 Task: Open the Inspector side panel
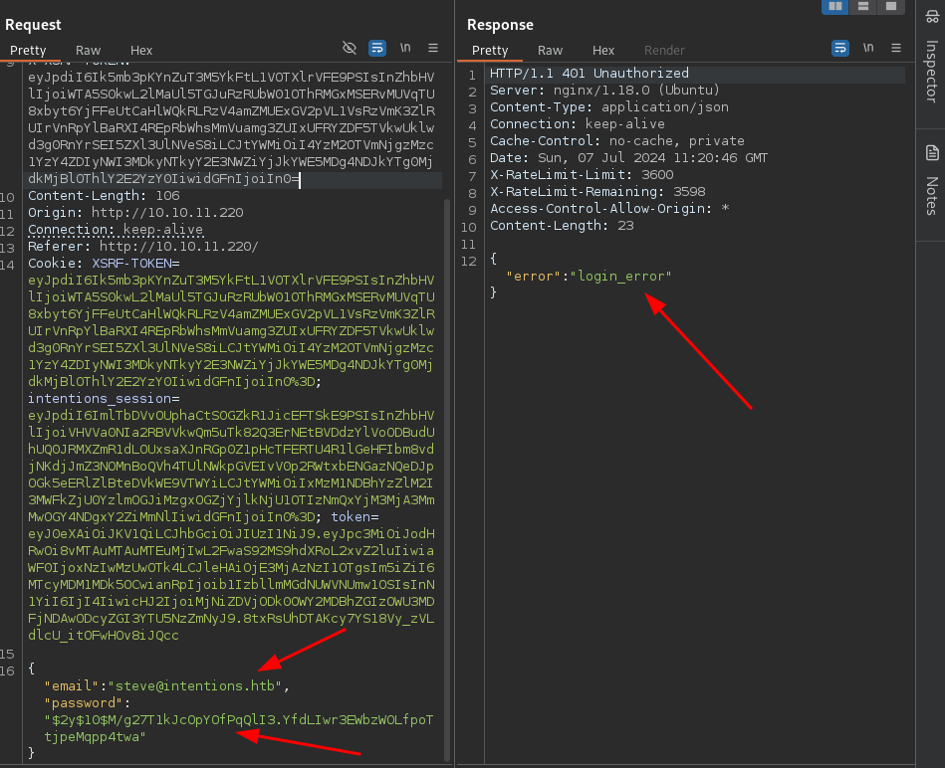931,72
